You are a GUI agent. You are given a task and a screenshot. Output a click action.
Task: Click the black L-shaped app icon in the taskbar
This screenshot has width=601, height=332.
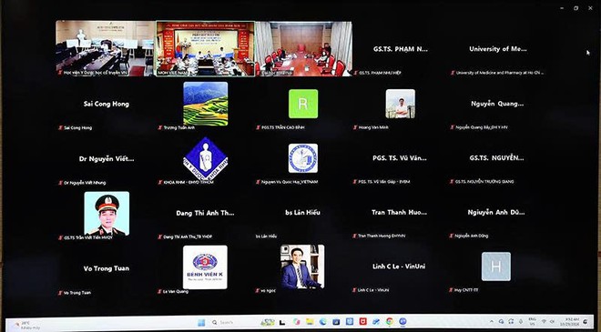(282, 322)
